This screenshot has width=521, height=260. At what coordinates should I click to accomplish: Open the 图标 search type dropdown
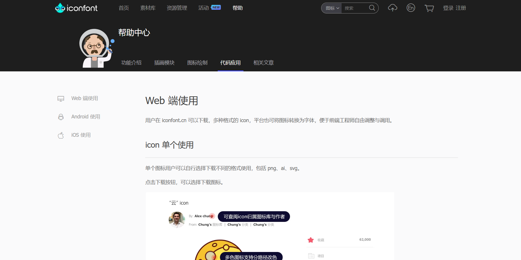point(332,8)
